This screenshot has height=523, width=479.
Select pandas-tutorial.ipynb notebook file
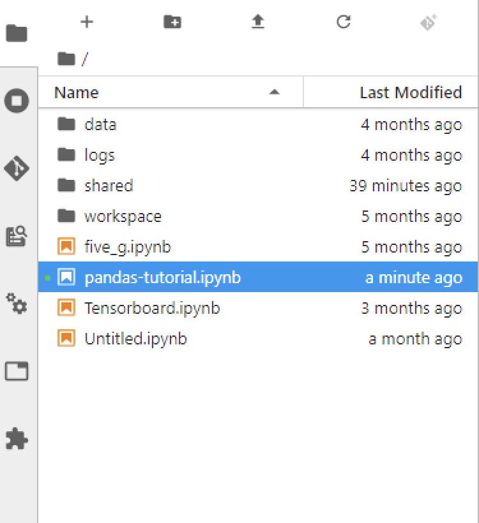(162, 277)
